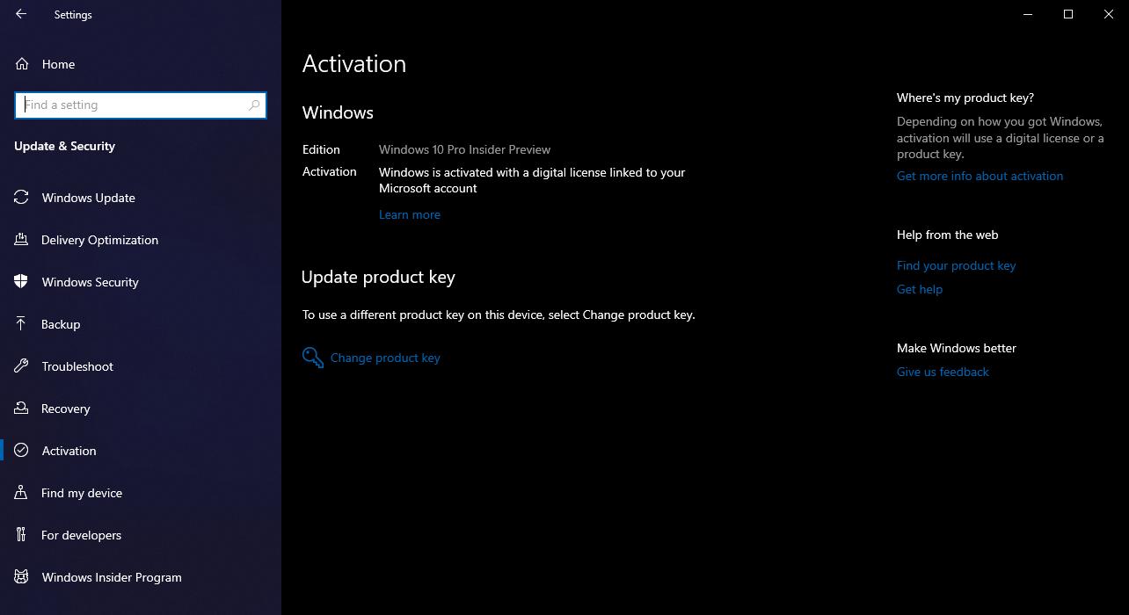Image resolution: width=1129 pixels, height=615 pixels.
Task: Click the back arrow in Settings
Action: coord(21,14)
